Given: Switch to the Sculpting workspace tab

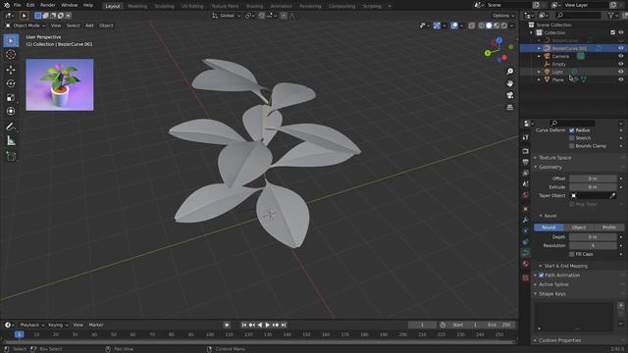Looking at the screenshot, I should click(164, 6).
